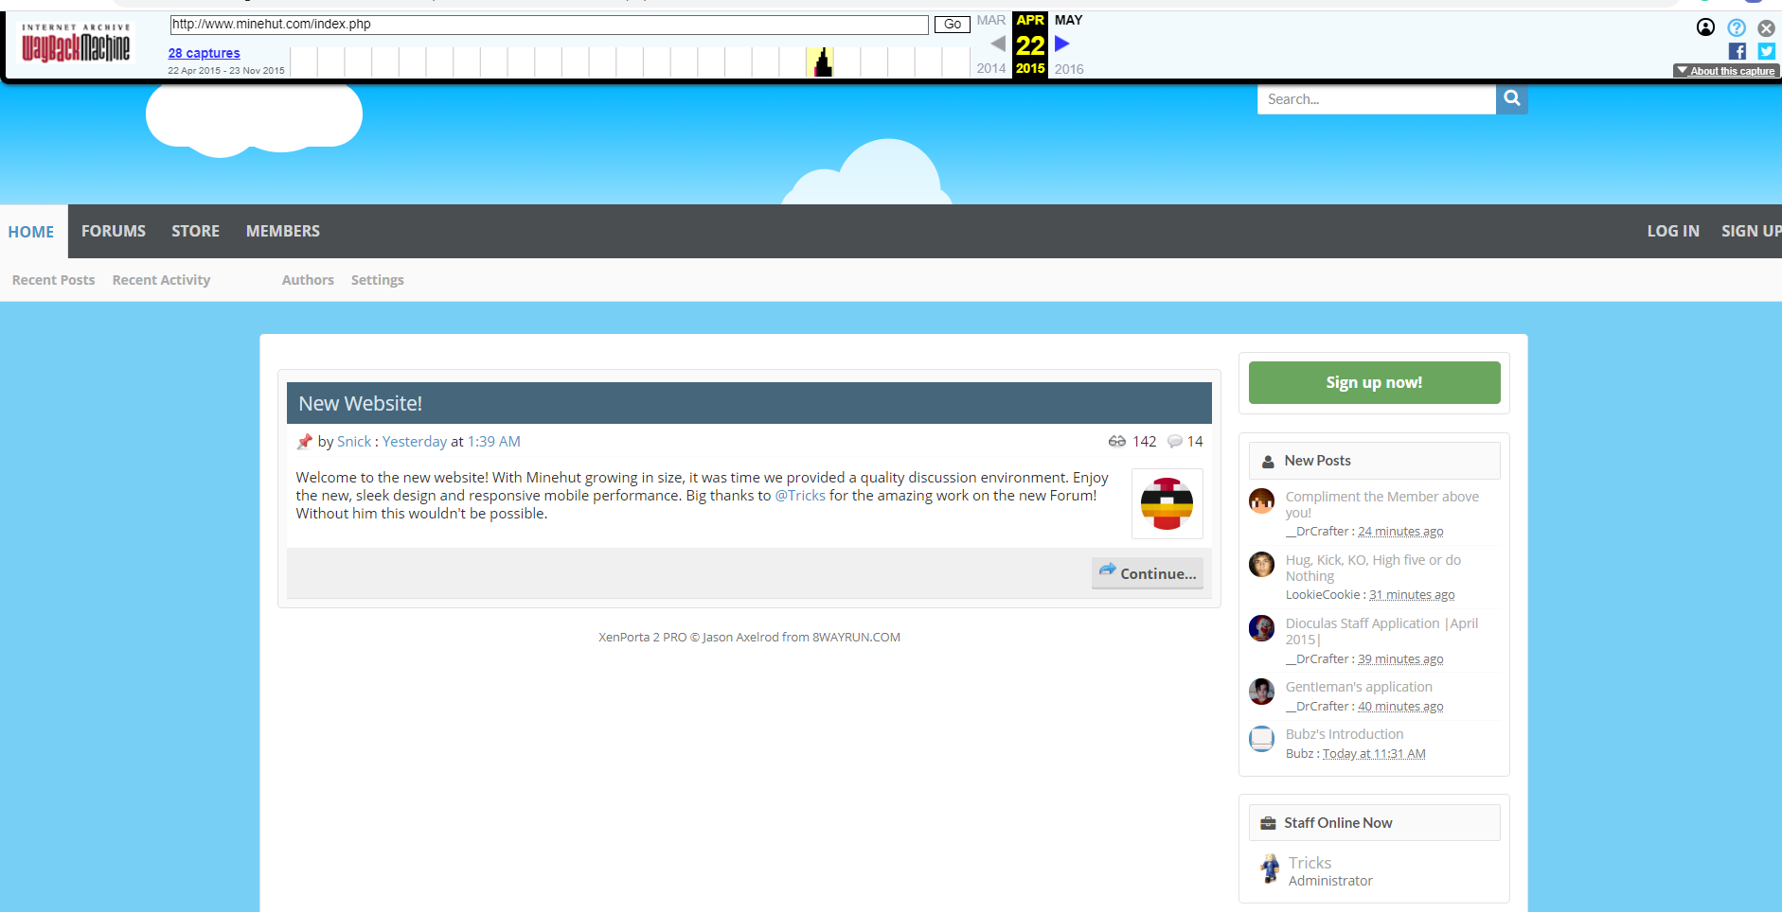This screenshot has height=912, width=1782.
Task: Click the Tricks staff member name
Action: click(x=1310, y=863)
